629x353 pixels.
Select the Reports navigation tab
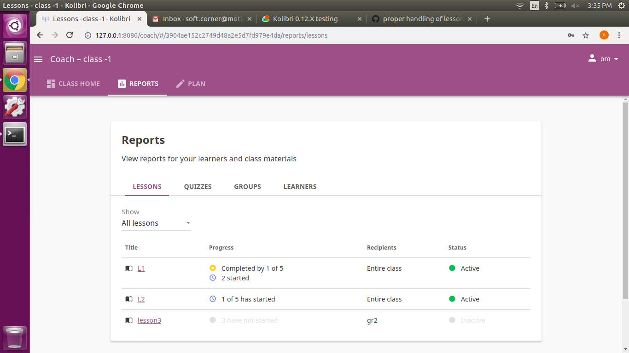point(138,84)
